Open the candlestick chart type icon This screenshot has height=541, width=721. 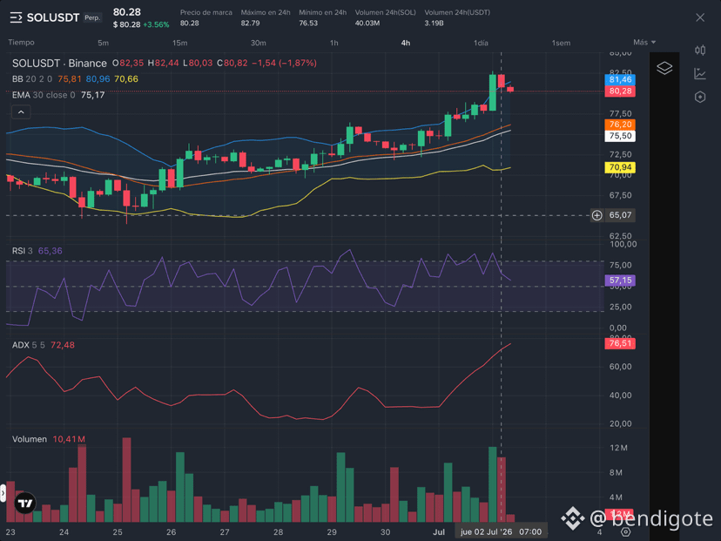coord(700,51)
